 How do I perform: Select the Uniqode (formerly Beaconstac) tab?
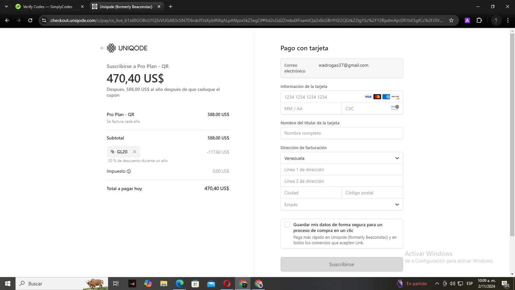[x=126, y=7]
